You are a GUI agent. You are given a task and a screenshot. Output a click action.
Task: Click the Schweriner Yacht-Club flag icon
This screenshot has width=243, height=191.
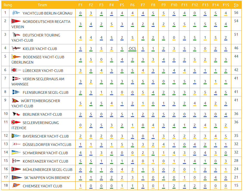(16, 152)
